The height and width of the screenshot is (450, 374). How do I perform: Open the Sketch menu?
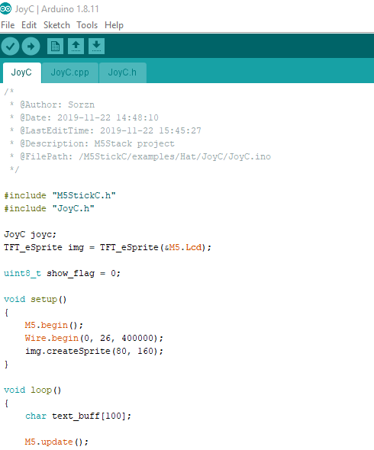pos(56,25)
